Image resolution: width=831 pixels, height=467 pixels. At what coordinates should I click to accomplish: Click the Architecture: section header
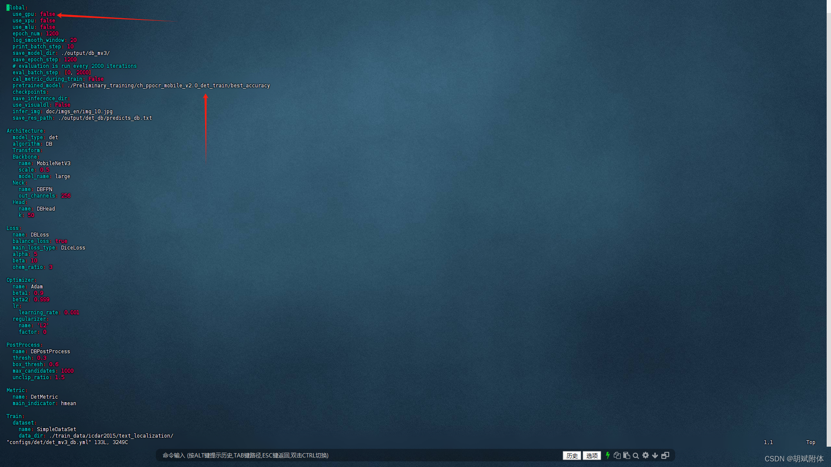26,131
